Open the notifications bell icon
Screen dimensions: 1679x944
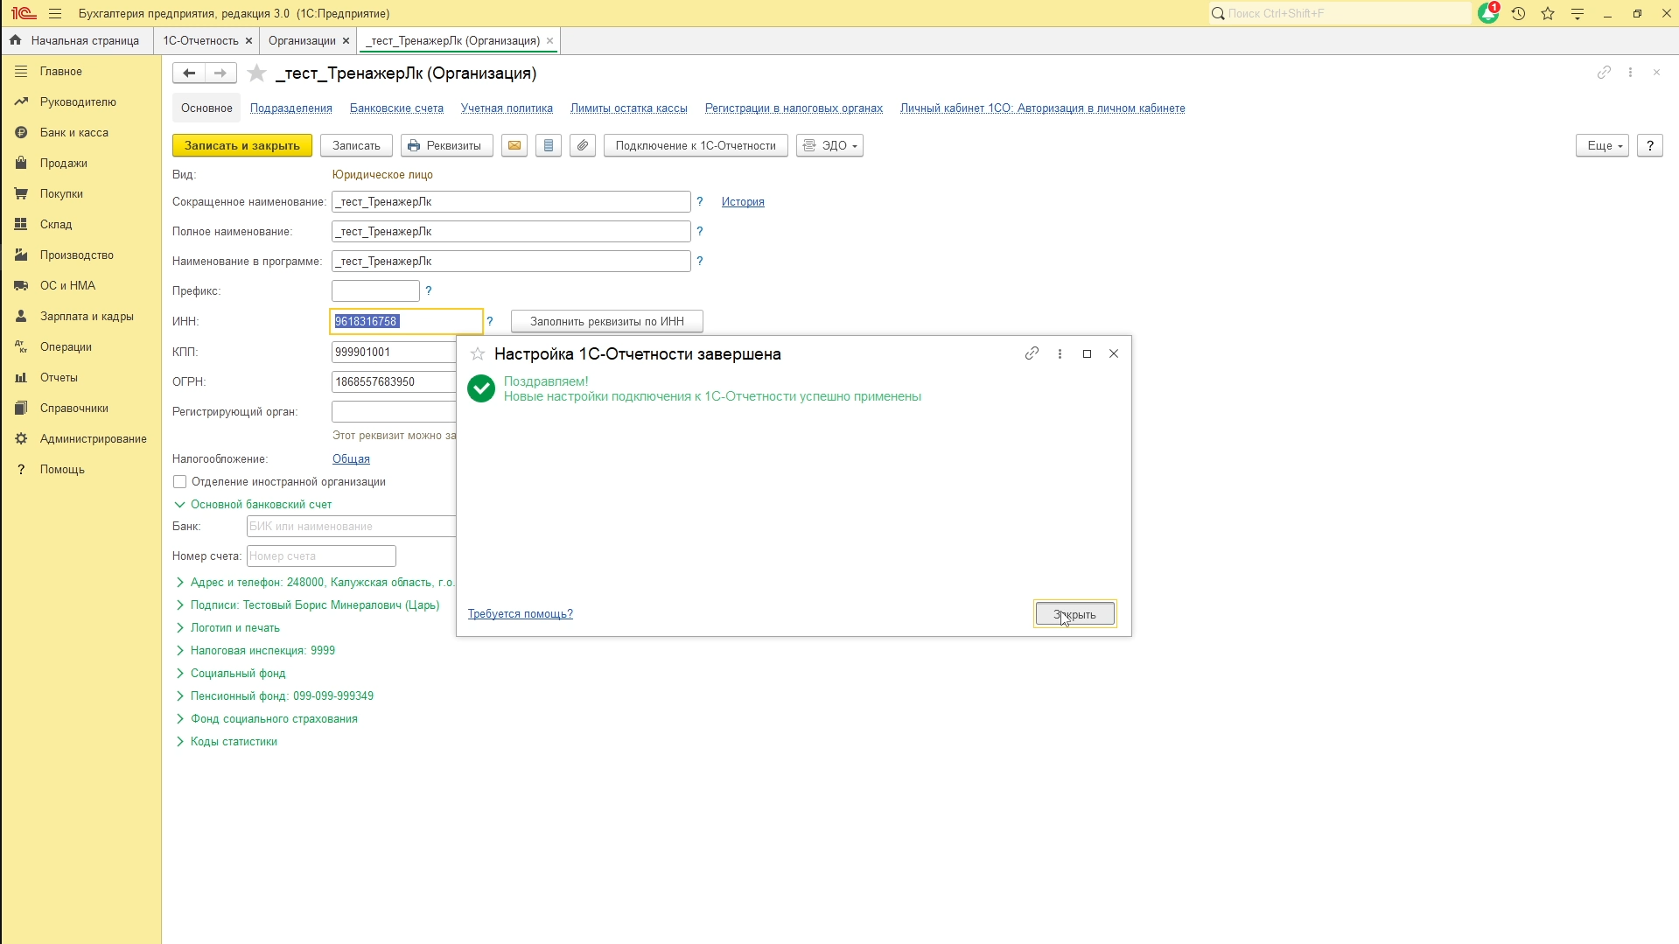[x=1487, y=13]
